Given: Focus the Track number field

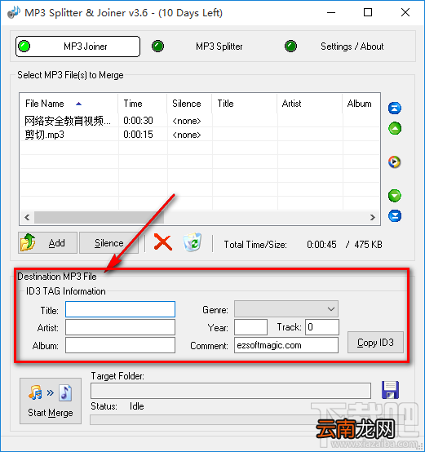Looking at the screenshot, I should pyautogui.click(x=322, y=327).
